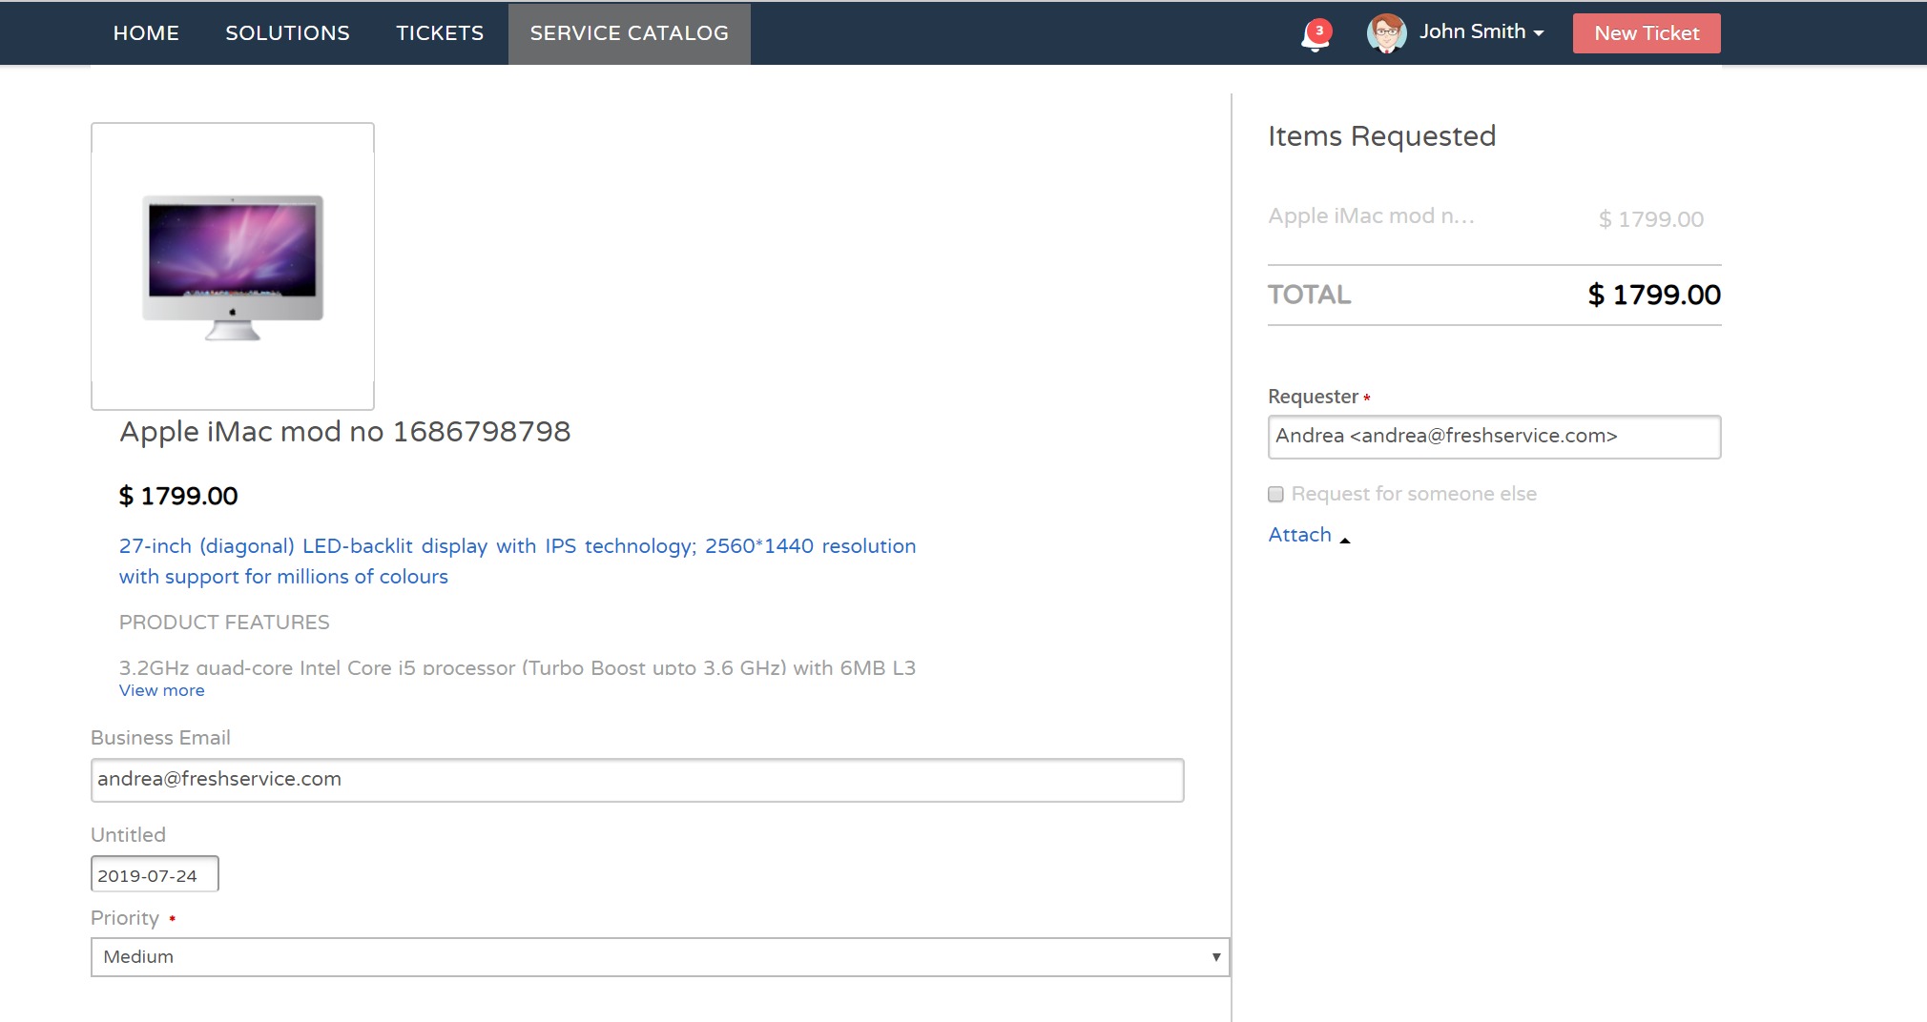
Task: Click the Business Email input field
Action: point(637,780)
